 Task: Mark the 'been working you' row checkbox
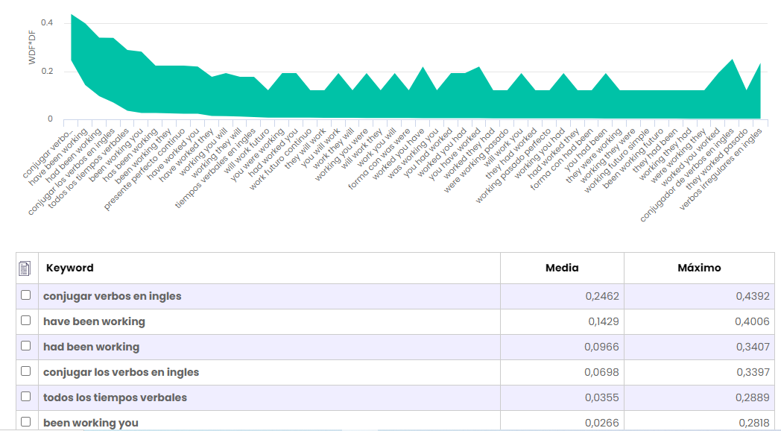(26, 421)
